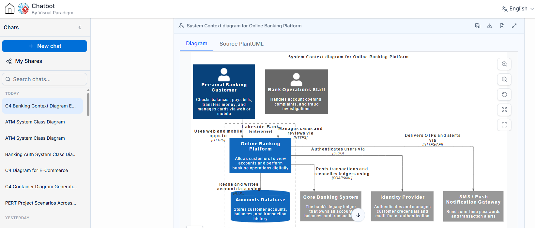Select the Identity Provider box
The height and width of the screenshot is (228, 535).
coord(402,207)
